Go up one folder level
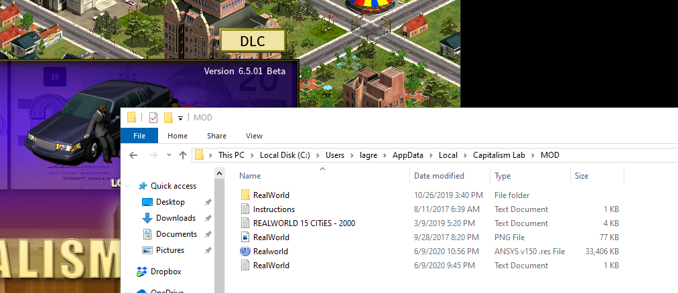The width and height of the screenshot is (678, 293). pos(183,155)
